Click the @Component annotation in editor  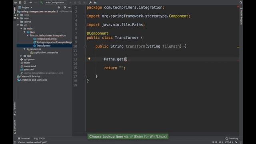point(98,33)
